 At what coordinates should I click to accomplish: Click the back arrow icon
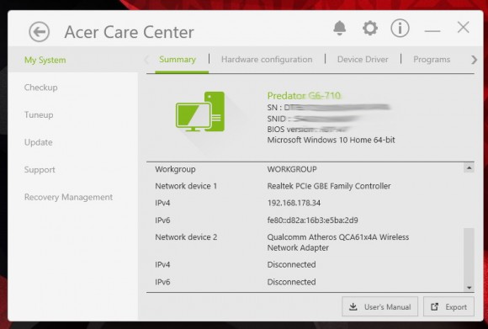[x=40, y=32]
